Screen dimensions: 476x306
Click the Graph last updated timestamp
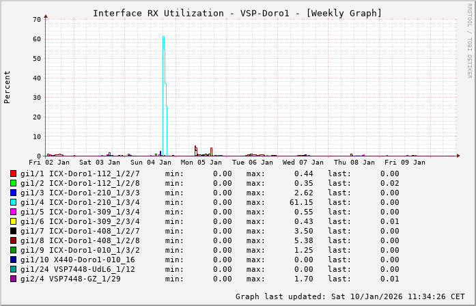(350, 296)
